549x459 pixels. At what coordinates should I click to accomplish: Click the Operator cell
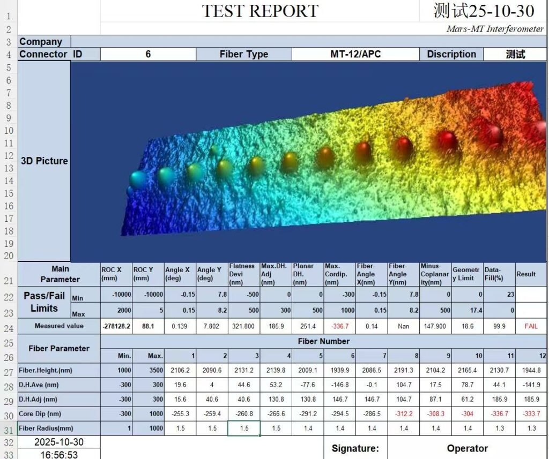(x=467, y=448)
